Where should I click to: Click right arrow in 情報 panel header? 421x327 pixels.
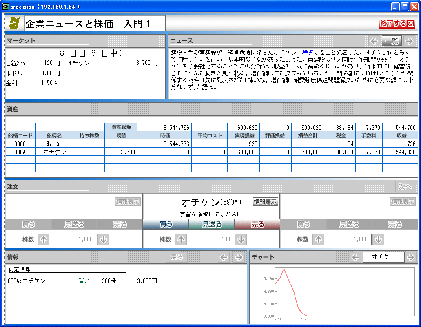(239, 257)
